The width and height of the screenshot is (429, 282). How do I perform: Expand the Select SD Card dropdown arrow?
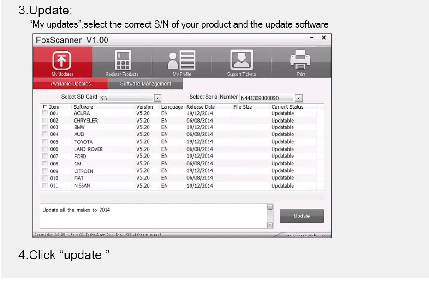(157, 98)
